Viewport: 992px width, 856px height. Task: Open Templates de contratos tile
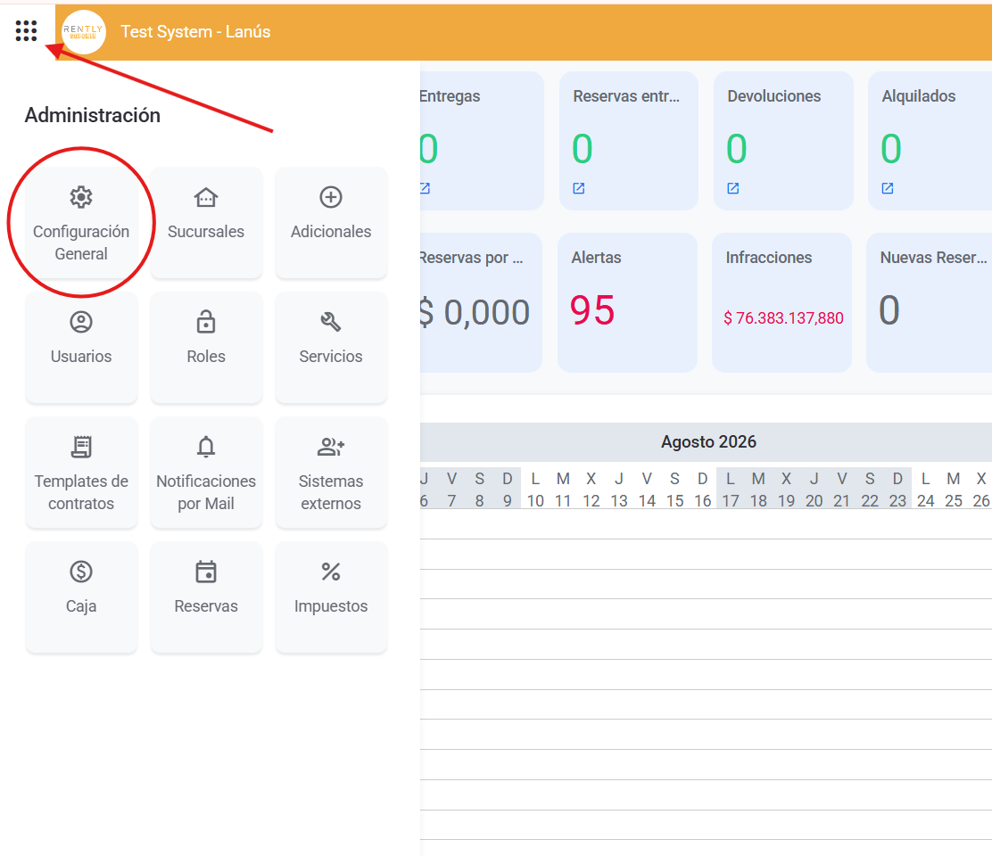tap(81, 473)
